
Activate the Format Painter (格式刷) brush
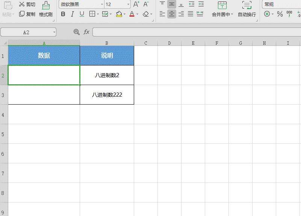pos(46,9)
